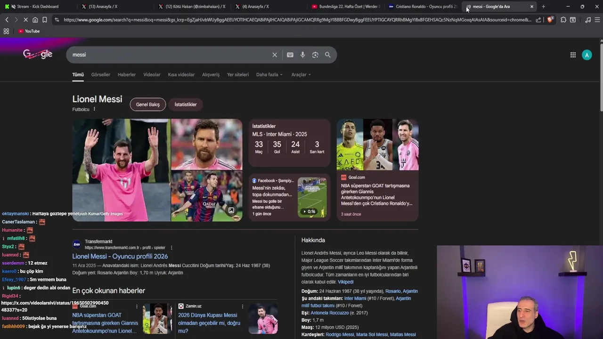This screenshot has height=339, width=603.
Task: Submit the search with the magnifier icon
Action: pos(328,55)
